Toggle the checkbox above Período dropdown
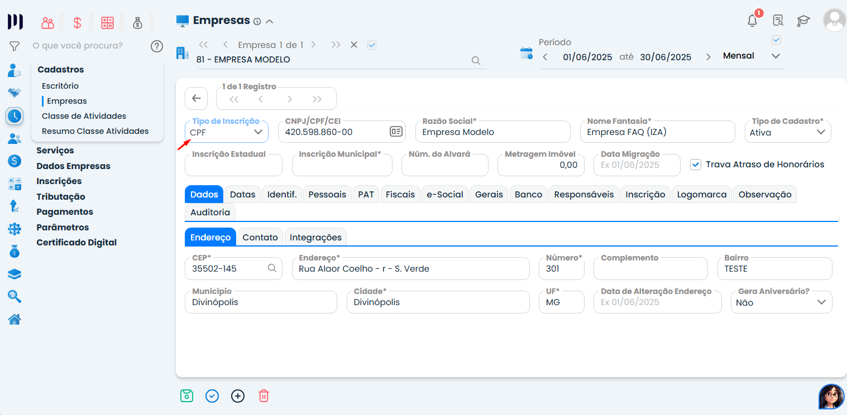 776,40
